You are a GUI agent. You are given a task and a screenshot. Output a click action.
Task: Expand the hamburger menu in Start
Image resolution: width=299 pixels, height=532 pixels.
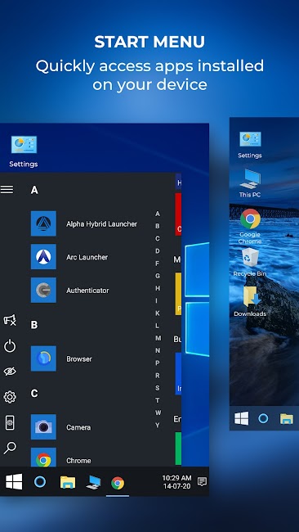point(7,189)
